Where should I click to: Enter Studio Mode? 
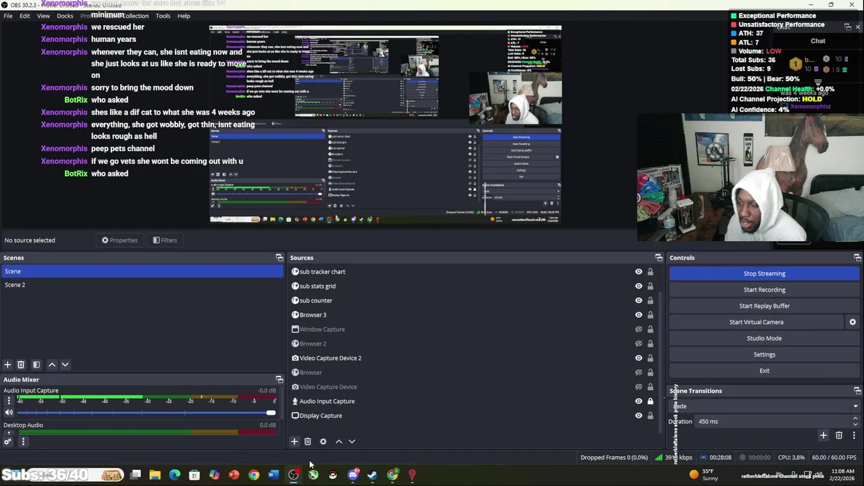click(x=765, y=338)
